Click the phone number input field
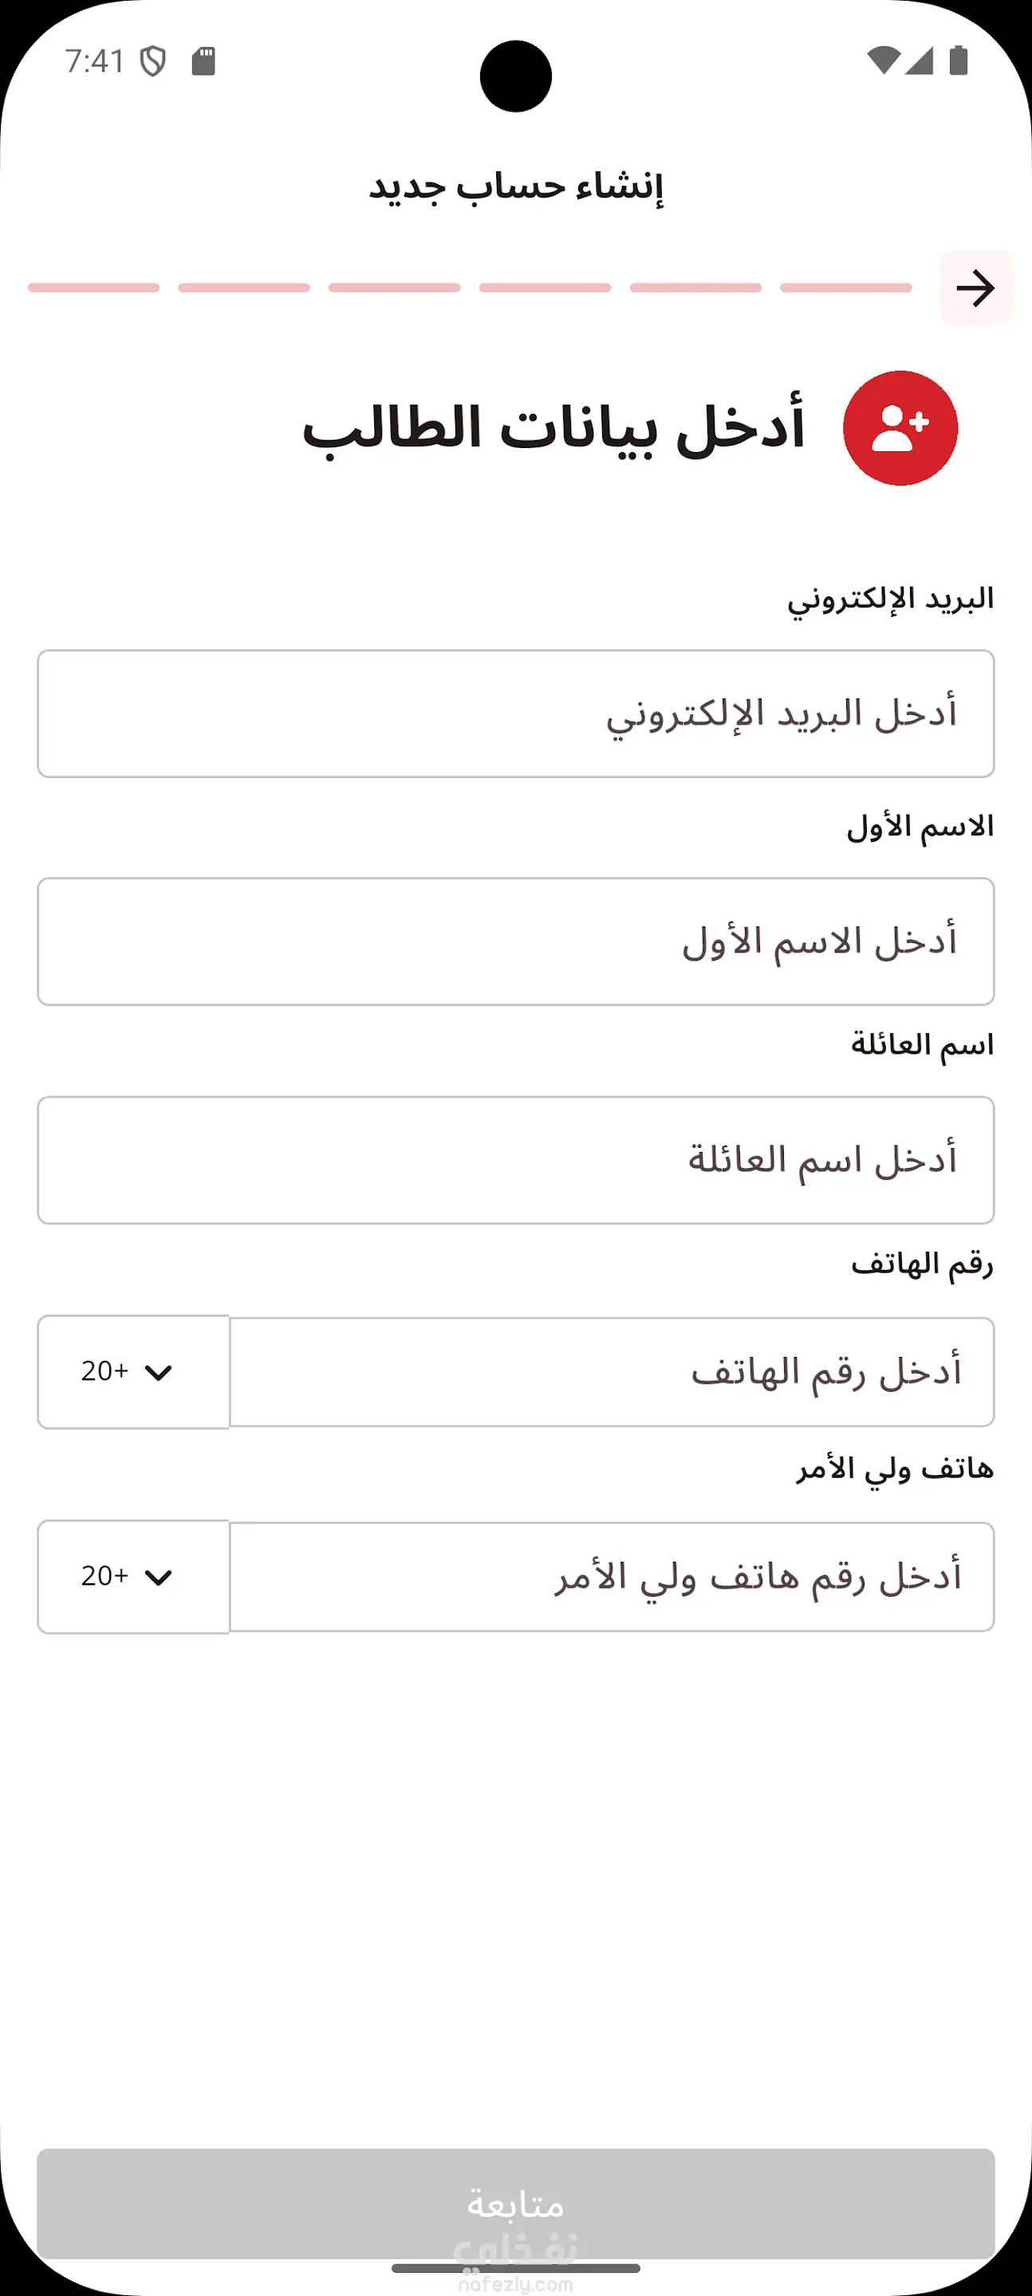 pos(612,1372)
